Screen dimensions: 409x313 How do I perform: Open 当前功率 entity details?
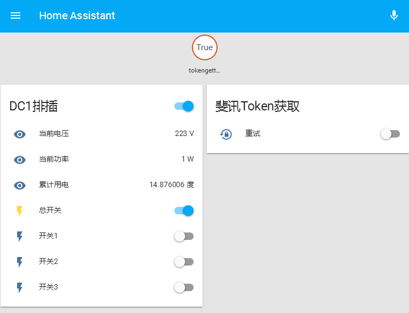click(x=102, y=159)
